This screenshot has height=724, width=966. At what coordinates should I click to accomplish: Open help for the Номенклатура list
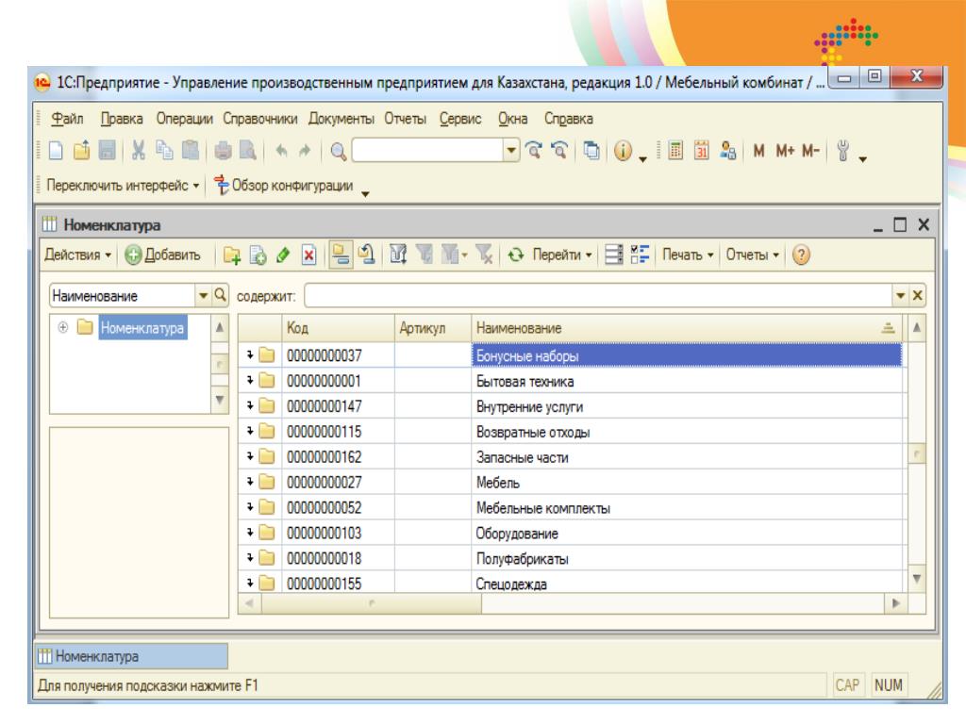point(801,255)
